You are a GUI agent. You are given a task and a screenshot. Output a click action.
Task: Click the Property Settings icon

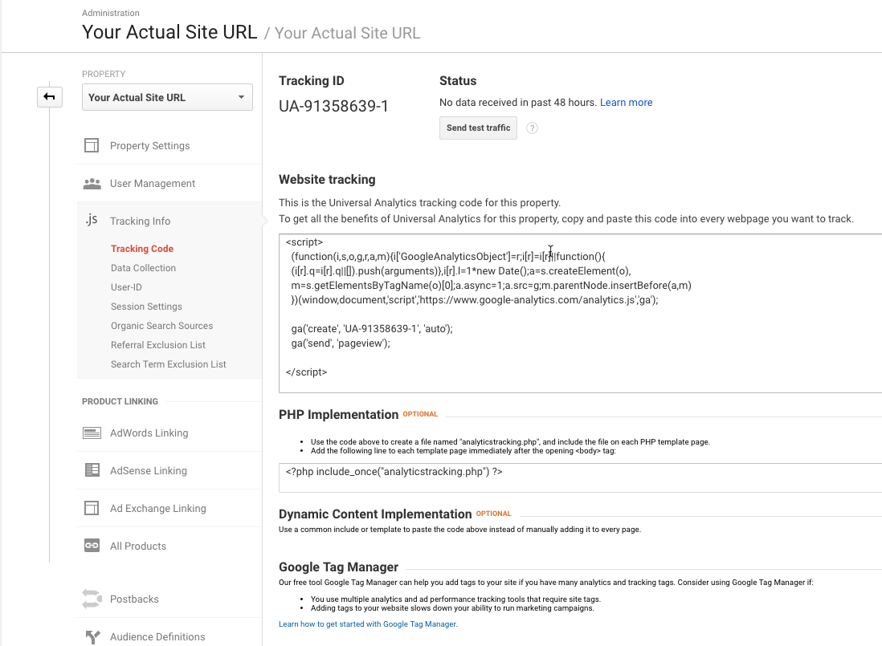92,146
